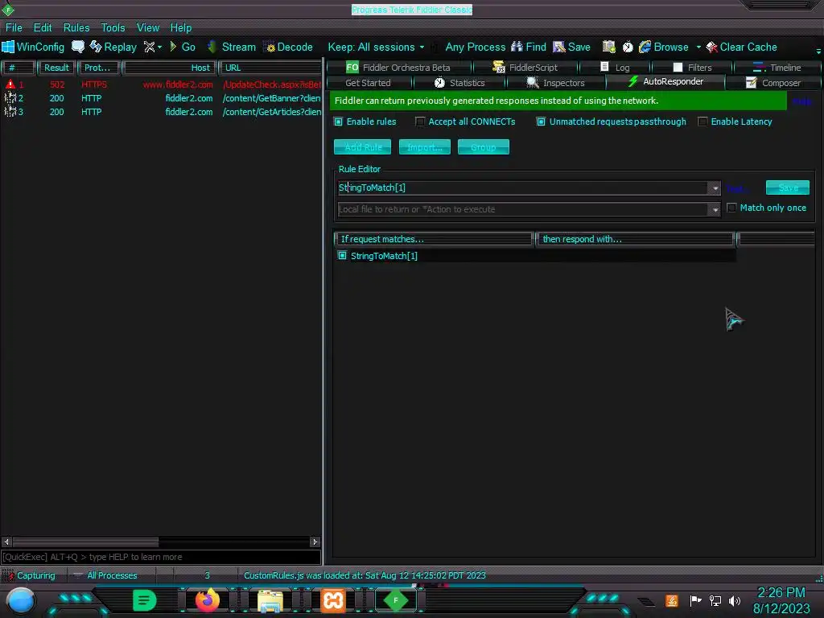This screenshot has width=824, height=618.
Task: Open the Rules menu
Action: click(76, 28)
